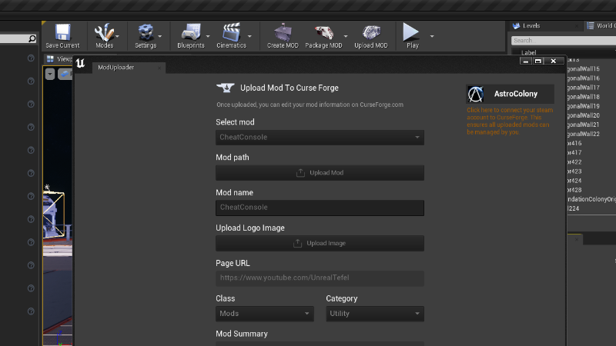Click the Upload MOD toolbar icon
The image size is (616, 346).
(x=371, y=32)
